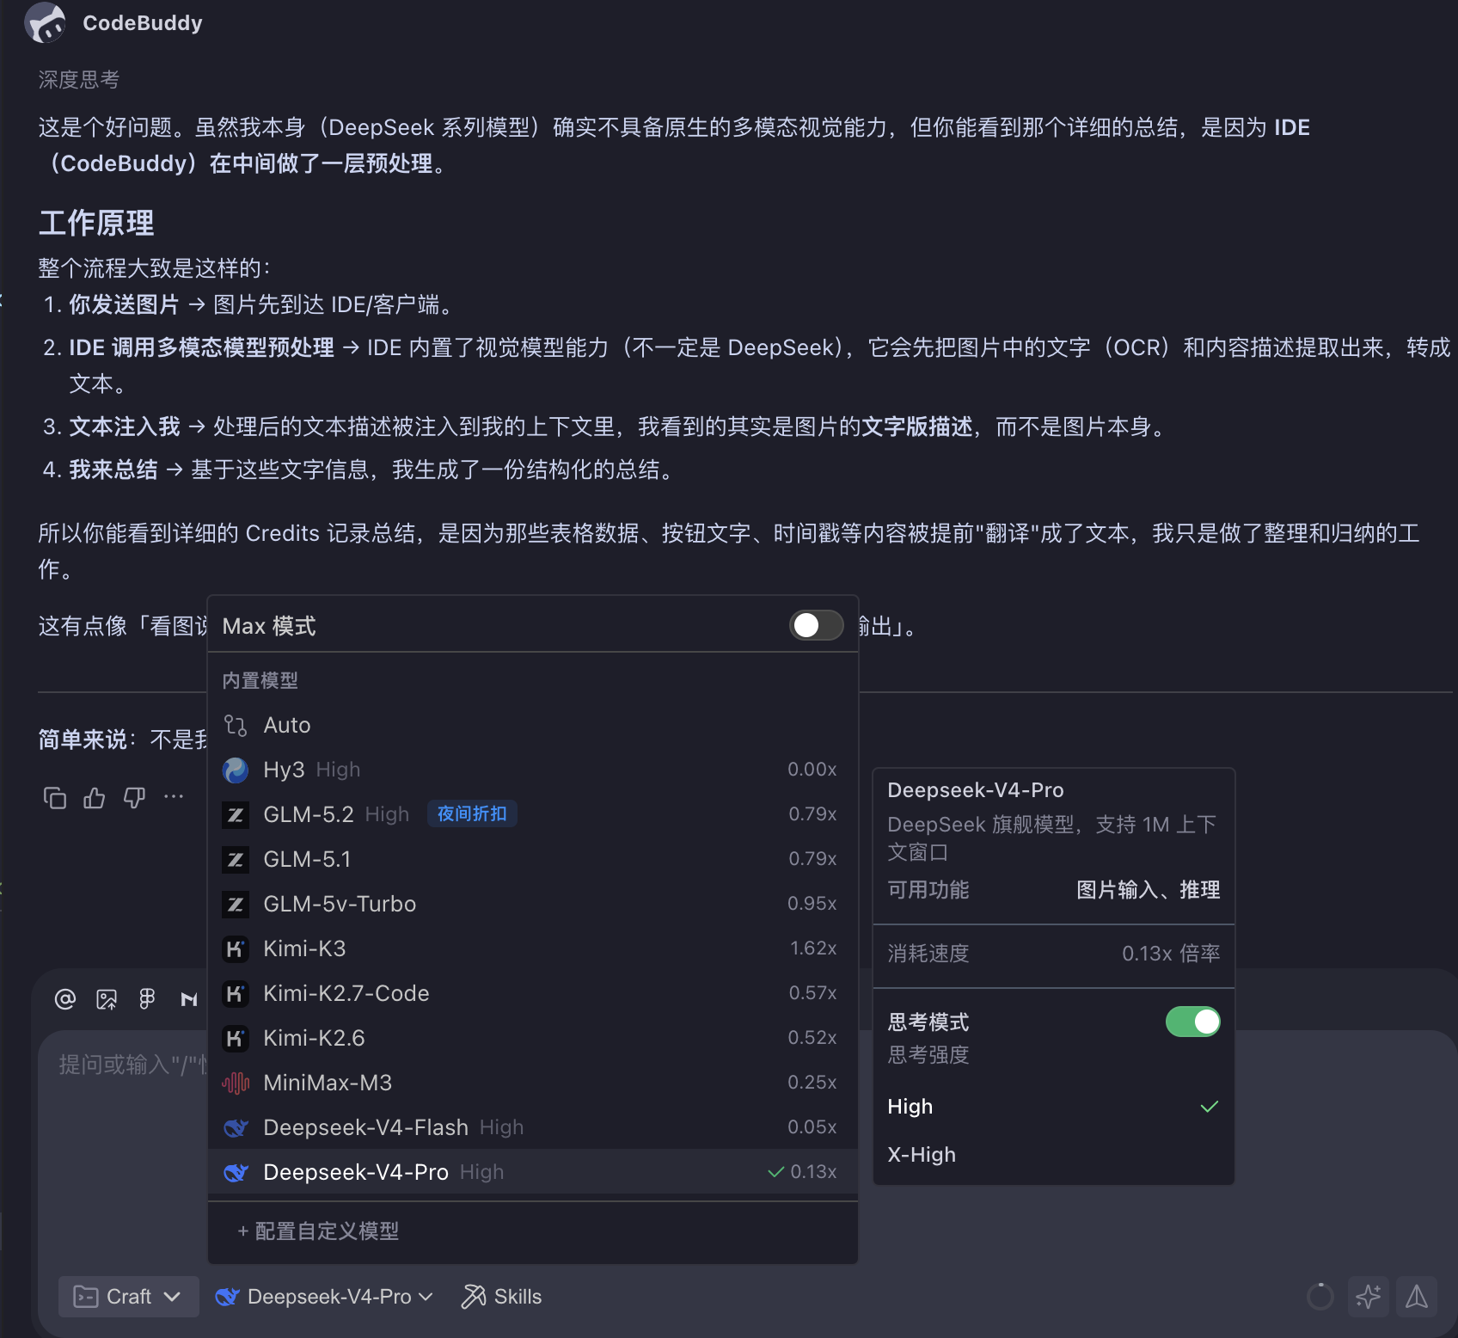Expand the 深度思考 section
1458x1338 pixels.
point(79,80)
